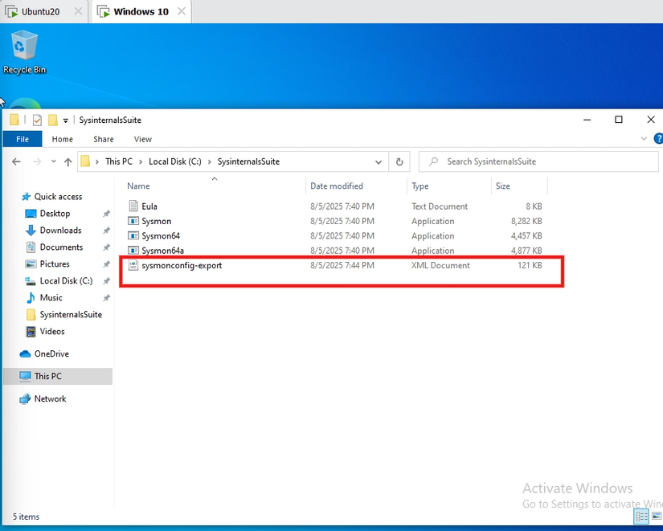This screenshot has height=531, width=663.
Task: Select the Eula text document icon
Action: (133, 206)
